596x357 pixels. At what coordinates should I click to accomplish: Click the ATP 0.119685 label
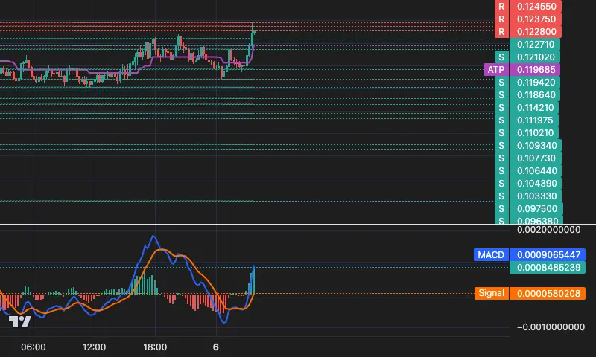tap(521, 69)
